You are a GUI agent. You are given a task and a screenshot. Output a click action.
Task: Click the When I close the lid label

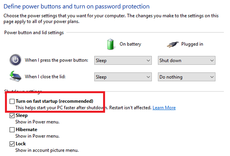pyautogui.click(x=45, y=77)
